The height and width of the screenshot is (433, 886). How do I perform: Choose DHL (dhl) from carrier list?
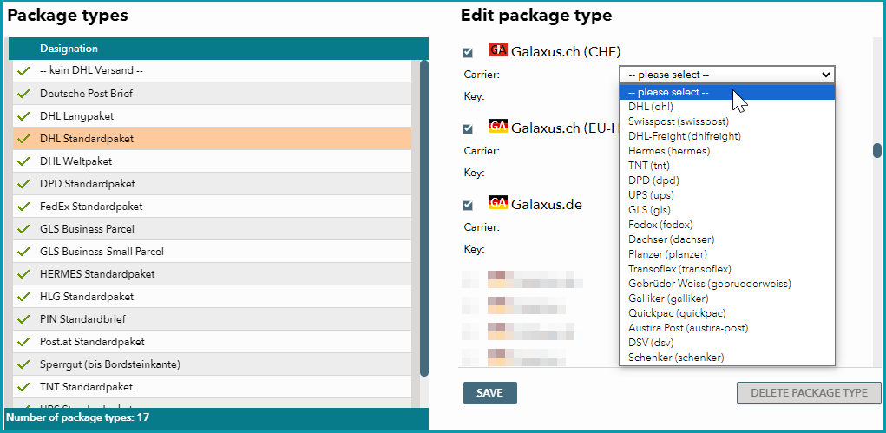point(726,107)
